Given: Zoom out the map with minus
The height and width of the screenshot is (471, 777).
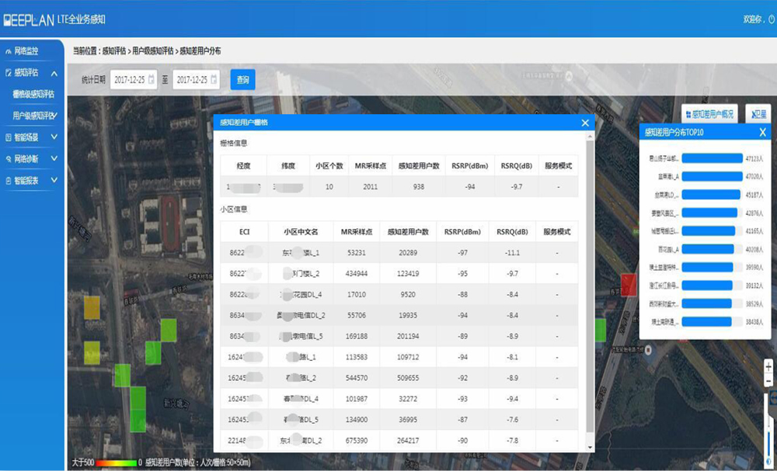Looking at the screenshot, I should (768, 381).
